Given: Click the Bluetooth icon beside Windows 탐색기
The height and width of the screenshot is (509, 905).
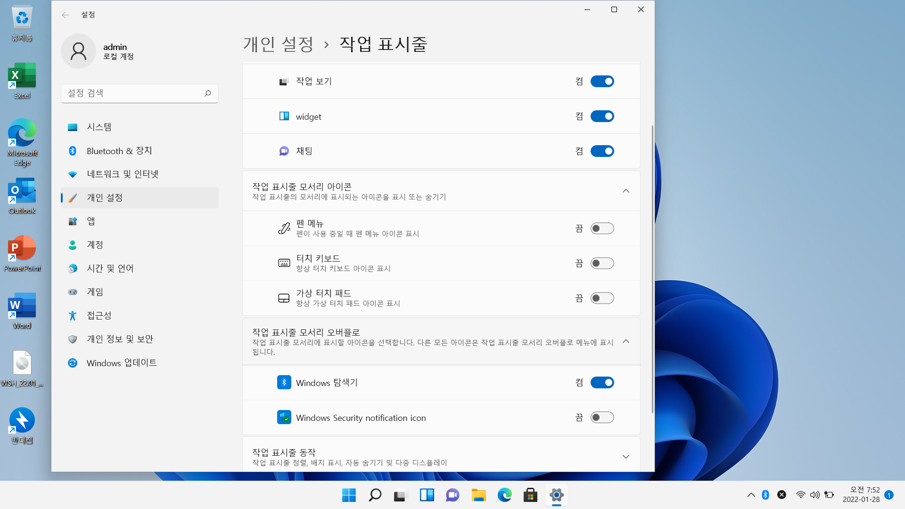Looking at the screenshot, I should (x=284, y=383).
